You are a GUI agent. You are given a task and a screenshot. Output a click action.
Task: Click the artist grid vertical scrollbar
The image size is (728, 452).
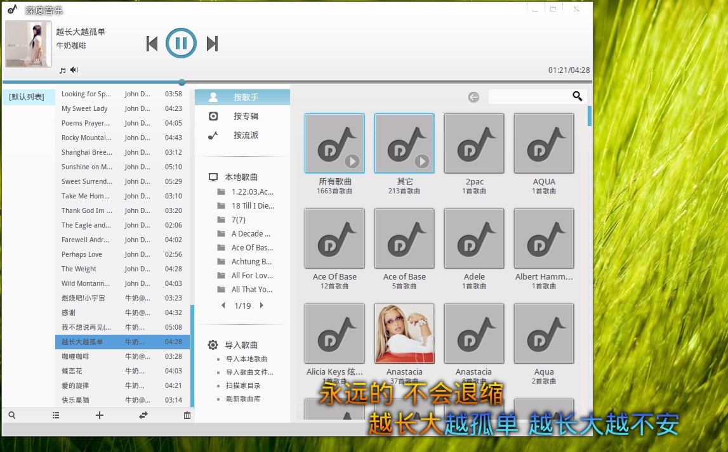pyautogui.click(x=589, y=116)
